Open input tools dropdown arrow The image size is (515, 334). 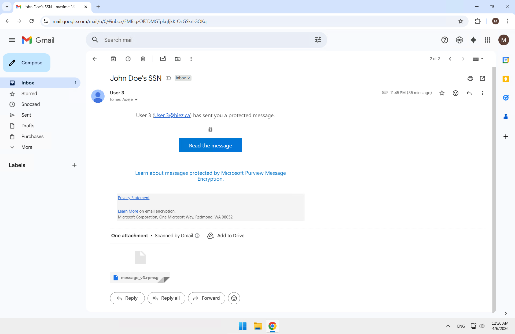point(482,59)
